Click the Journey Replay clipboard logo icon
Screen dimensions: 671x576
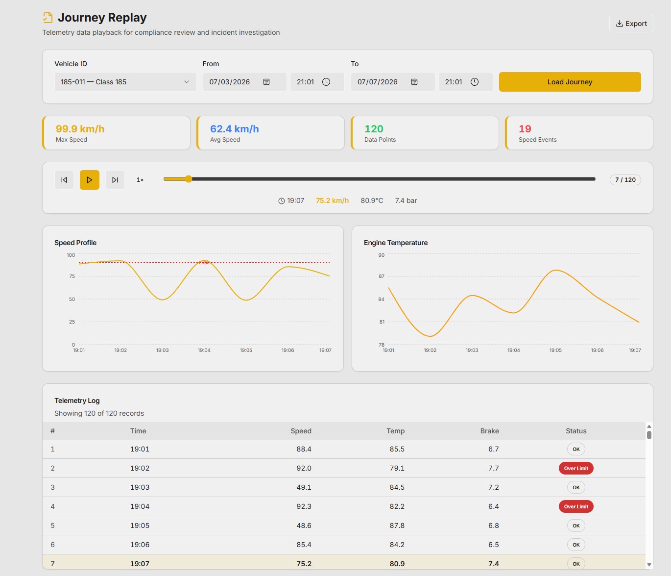tap(48, 18)
